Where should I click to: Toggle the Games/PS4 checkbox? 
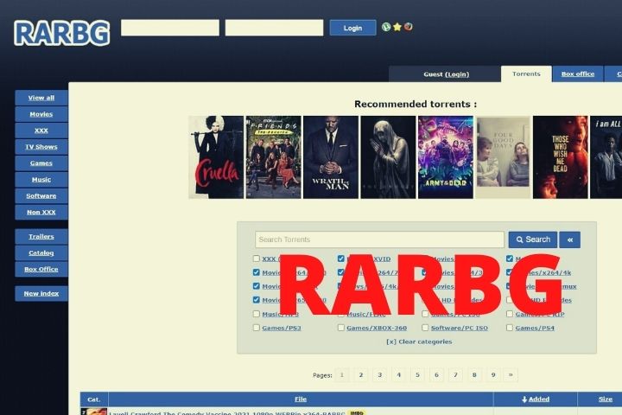pos(510,328)
